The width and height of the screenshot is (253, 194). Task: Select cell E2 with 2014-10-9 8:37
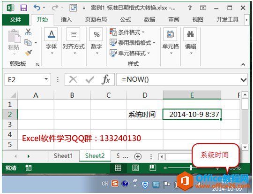coord(192,115)
